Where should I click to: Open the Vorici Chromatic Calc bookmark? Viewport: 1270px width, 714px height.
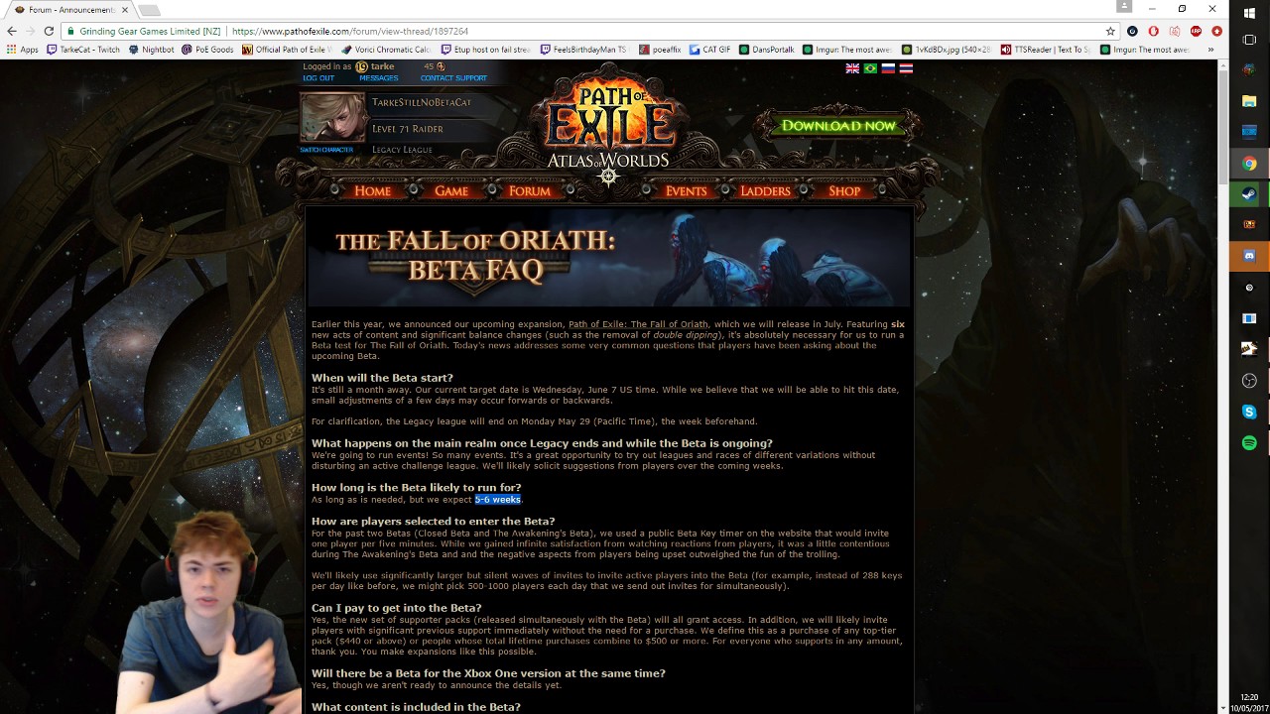[x=386, y=50]
